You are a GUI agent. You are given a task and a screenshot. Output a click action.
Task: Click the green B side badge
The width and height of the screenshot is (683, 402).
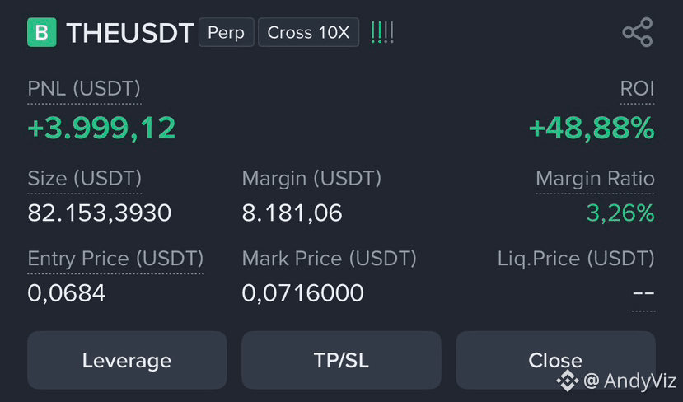42,32
